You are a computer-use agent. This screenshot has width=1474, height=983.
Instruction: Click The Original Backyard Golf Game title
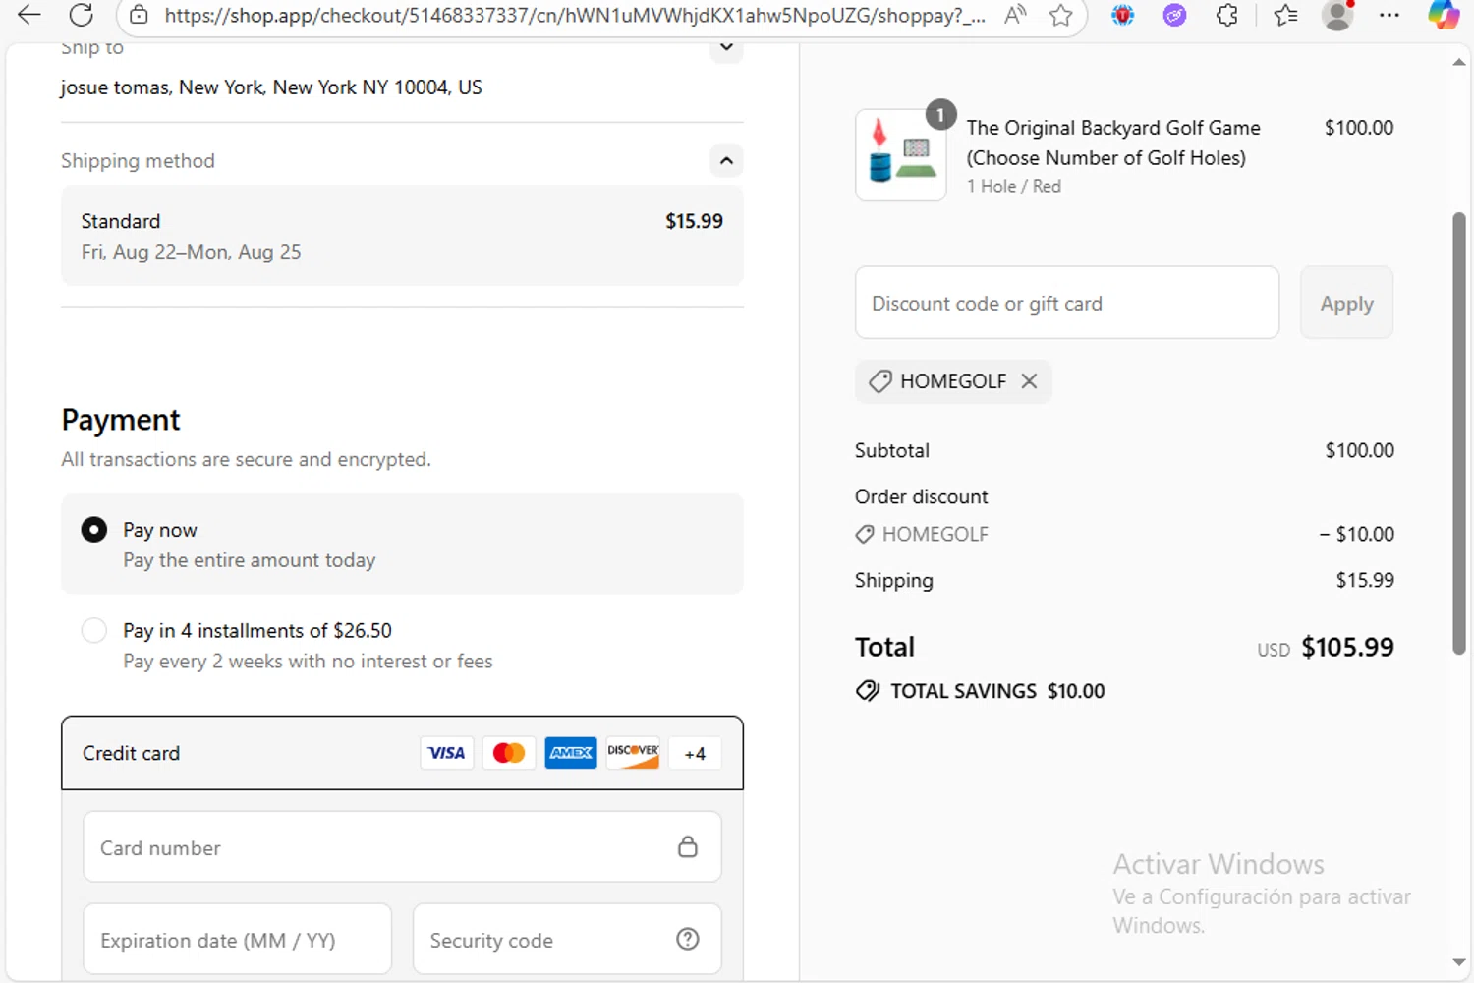tap(1112, 143)
